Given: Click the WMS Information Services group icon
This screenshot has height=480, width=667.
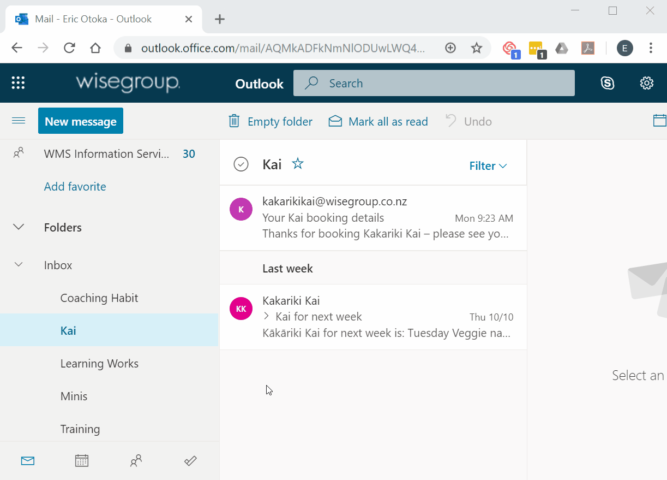Looking at the screenshot, I should pos(19,153).
